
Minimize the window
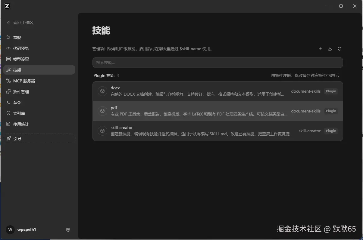pyautogui.click(x=327, y=6)
